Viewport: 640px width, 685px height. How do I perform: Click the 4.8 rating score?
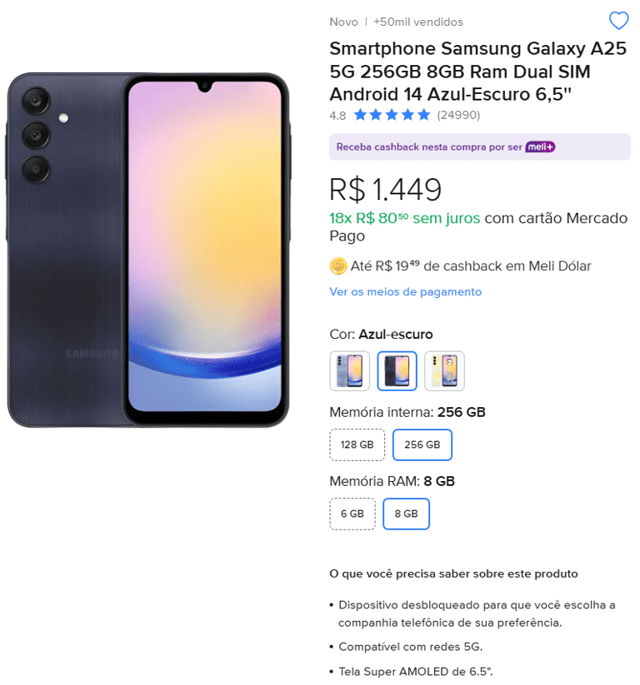337,116
